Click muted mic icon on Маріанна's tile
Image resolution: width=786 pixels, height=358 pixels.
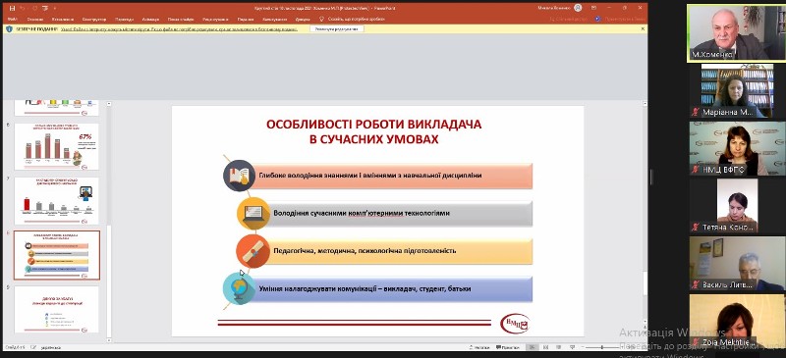pos(696,112)
